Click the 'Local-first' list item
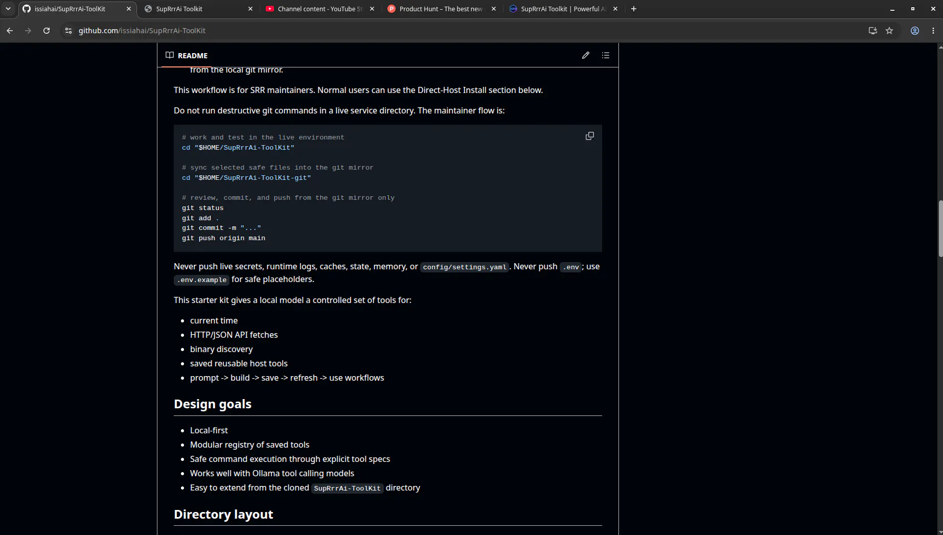Viewport: 943px width, 535px height. (x=209, y=430)
